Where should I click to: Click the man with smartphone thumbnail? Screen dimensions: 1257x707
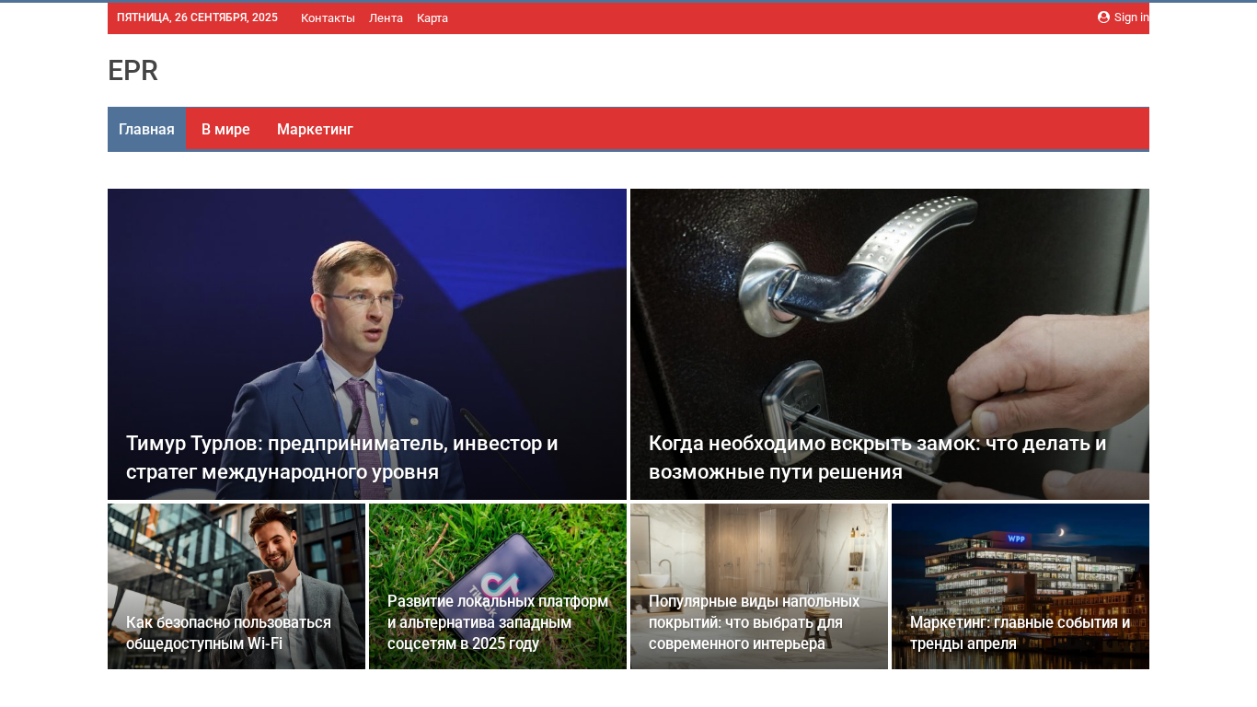[x=236, y=562]
